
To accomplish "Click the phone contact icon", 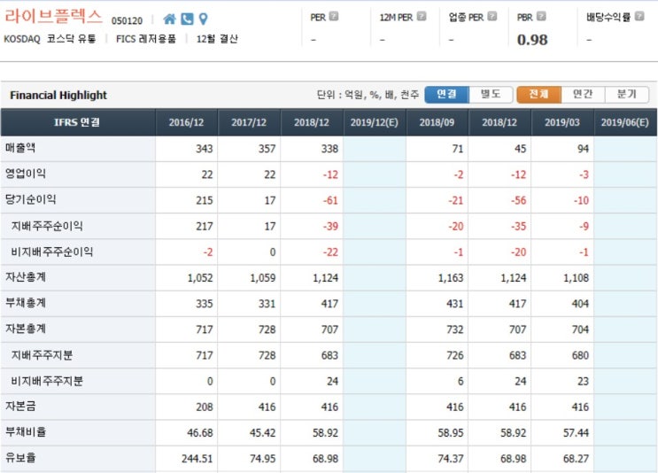I will click(x=187, y=19).
